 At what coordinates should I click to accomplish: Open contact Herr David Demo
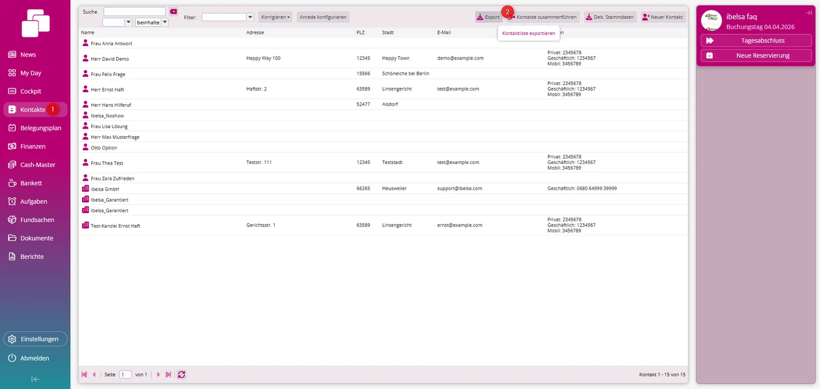tap(110, 59)
